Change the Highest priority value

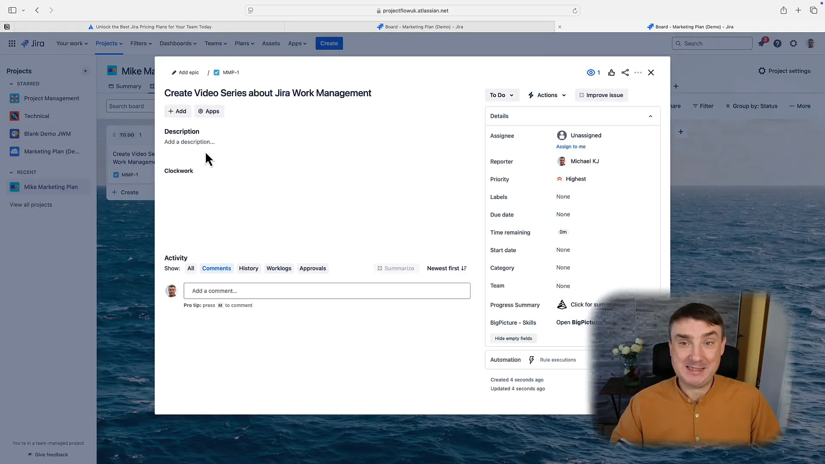(x=571, y=179)
